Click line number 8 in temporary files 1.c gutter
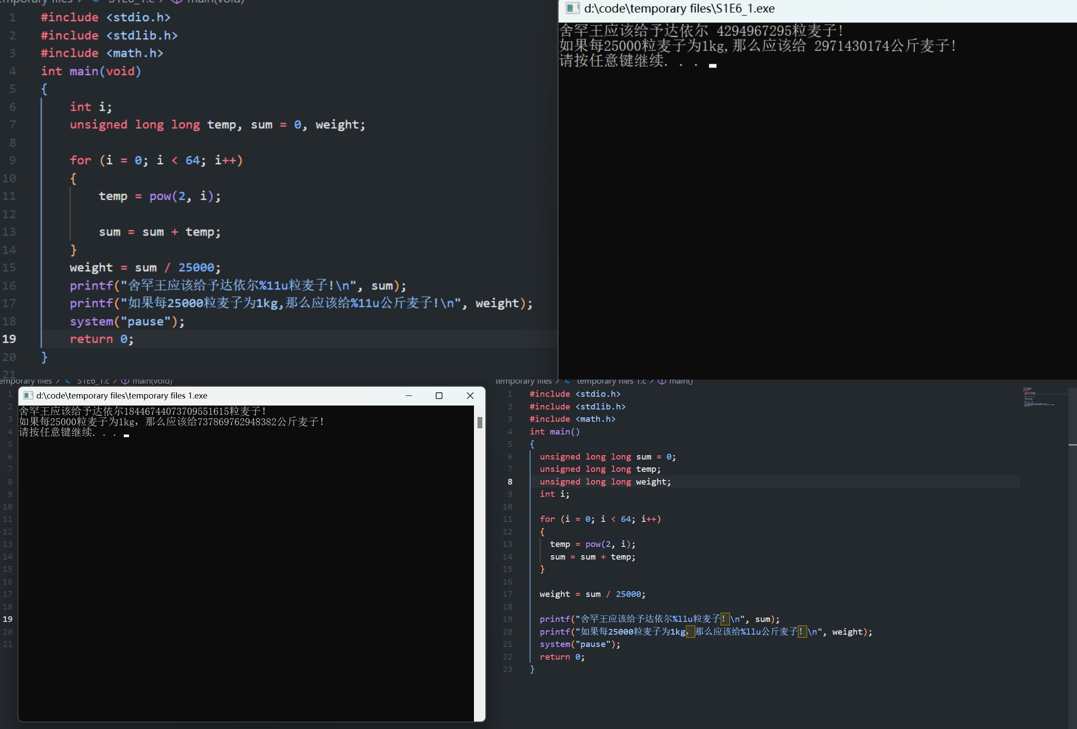The width and height of the screenshot is (1077, 729). pyautogui.click(x=510, y=481)
